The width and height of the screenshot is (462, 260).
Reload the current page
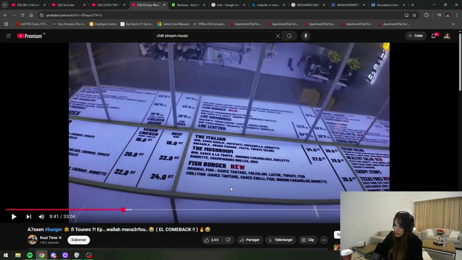tap(22, 15)
